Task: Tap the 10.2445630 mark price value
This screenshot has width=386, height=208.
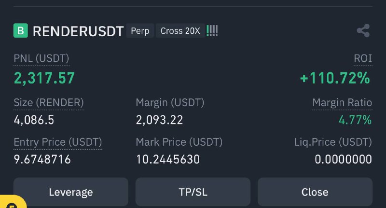Action: click(x=168, y=160)
